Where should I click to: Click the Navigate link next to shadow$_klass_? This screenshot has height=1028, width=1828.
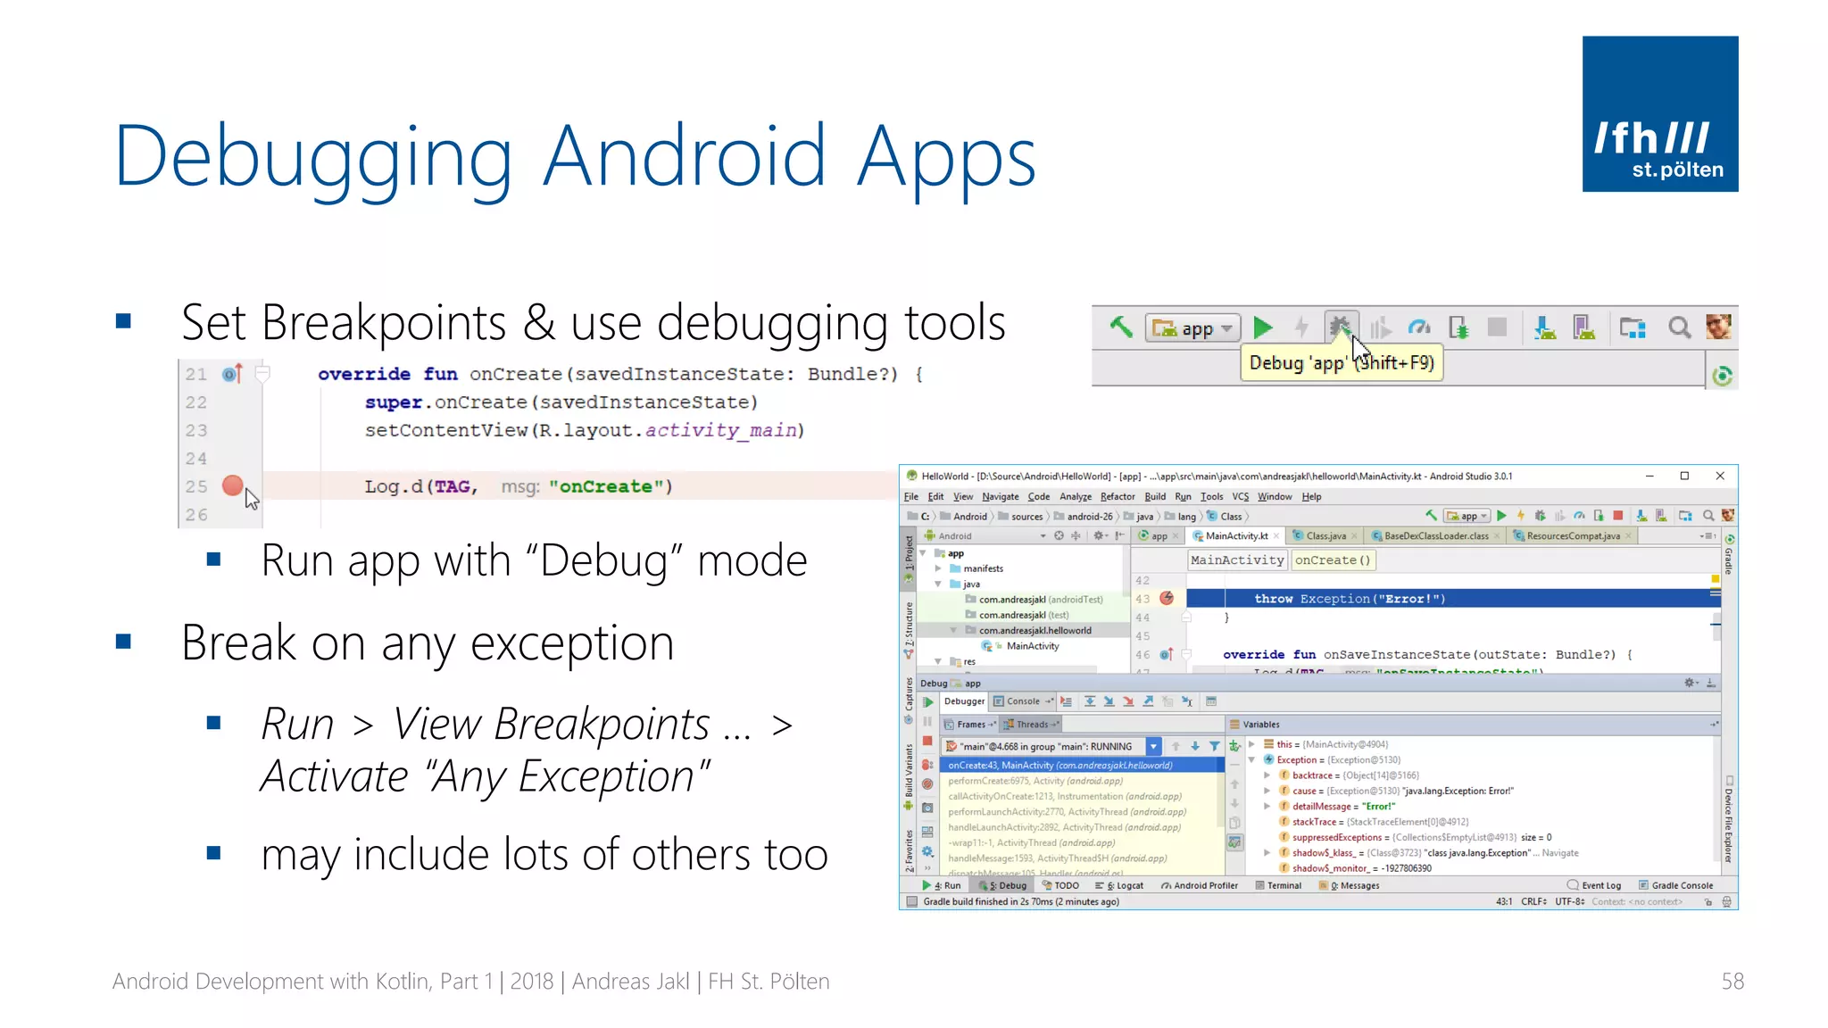point(1559,853)
